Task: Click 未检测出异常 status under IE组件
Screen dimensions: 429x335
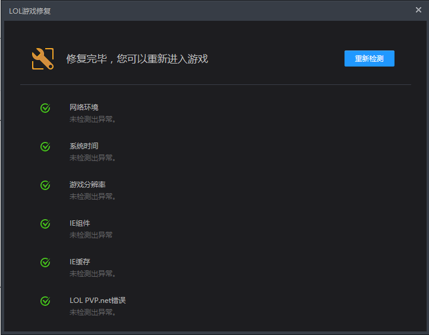Action: pyautogui.click(x=91, y=235)
